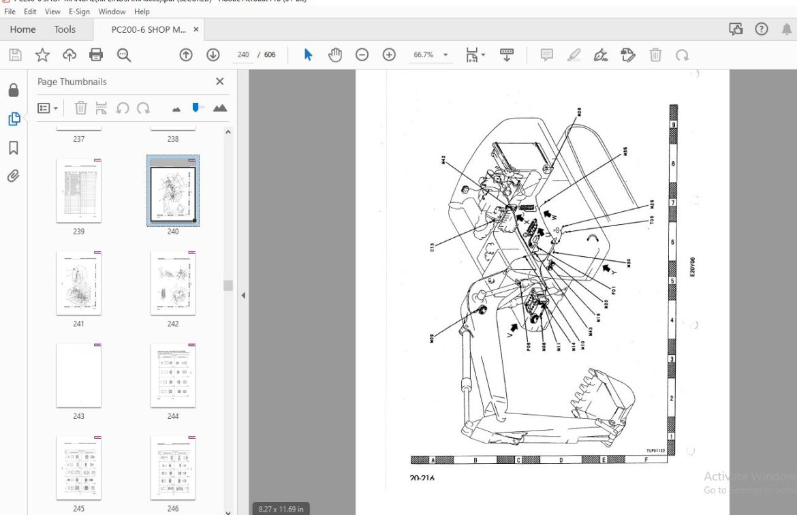This screenshot has height=515, width=797.
Task: Select page 241 thumbnail
Action: pyautogui.click(x=79, y=283)
